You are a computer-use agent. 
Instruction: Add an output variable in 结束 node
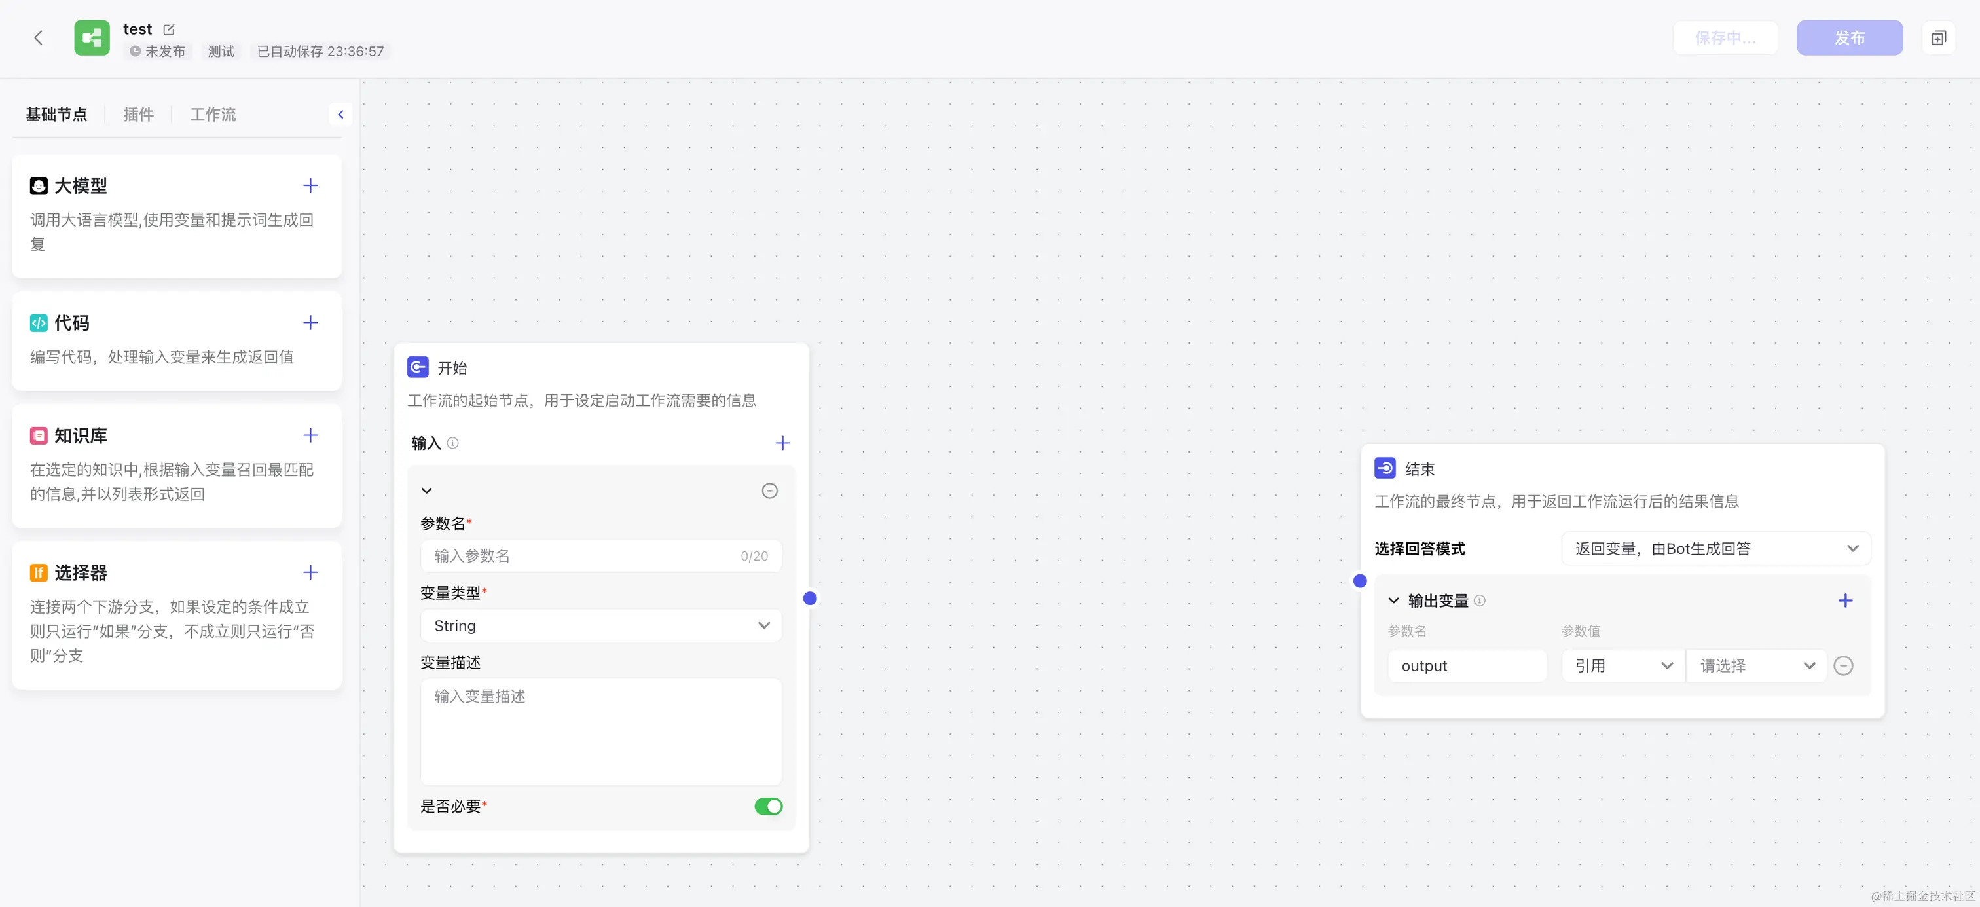tap(1844, 601)
